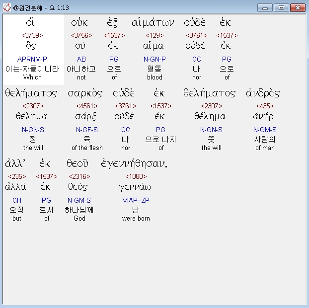309x308 pixels.
Task: Open Strong's number <3756>
Action: 81,35
